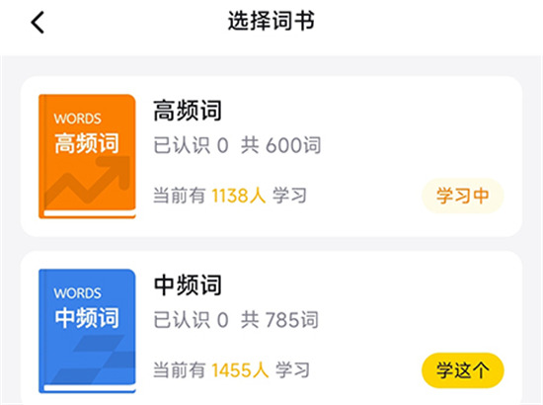Screen dimensions: 543x405
Task: Click 学习 text after 1138人
Action: 289,196
